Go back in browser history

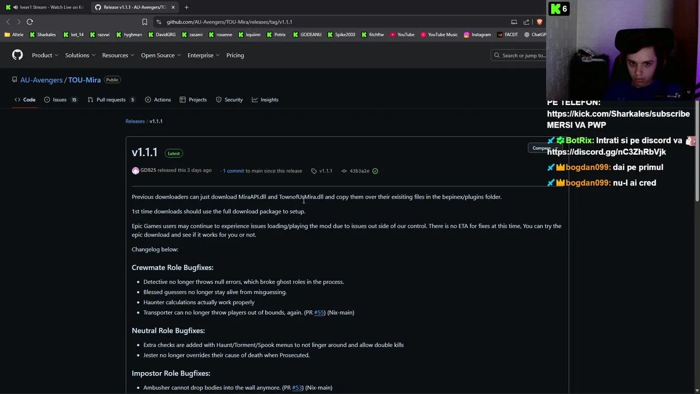pyautogui.click(x=8, y=22)
